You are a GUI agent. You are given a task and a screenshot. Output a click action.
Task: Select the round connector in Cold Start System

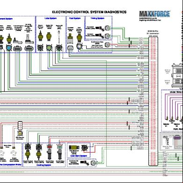coord(85,147)
